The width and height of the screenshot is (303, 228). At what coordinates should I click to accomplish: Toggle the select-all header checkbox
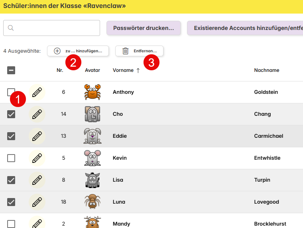click(11, 70)
